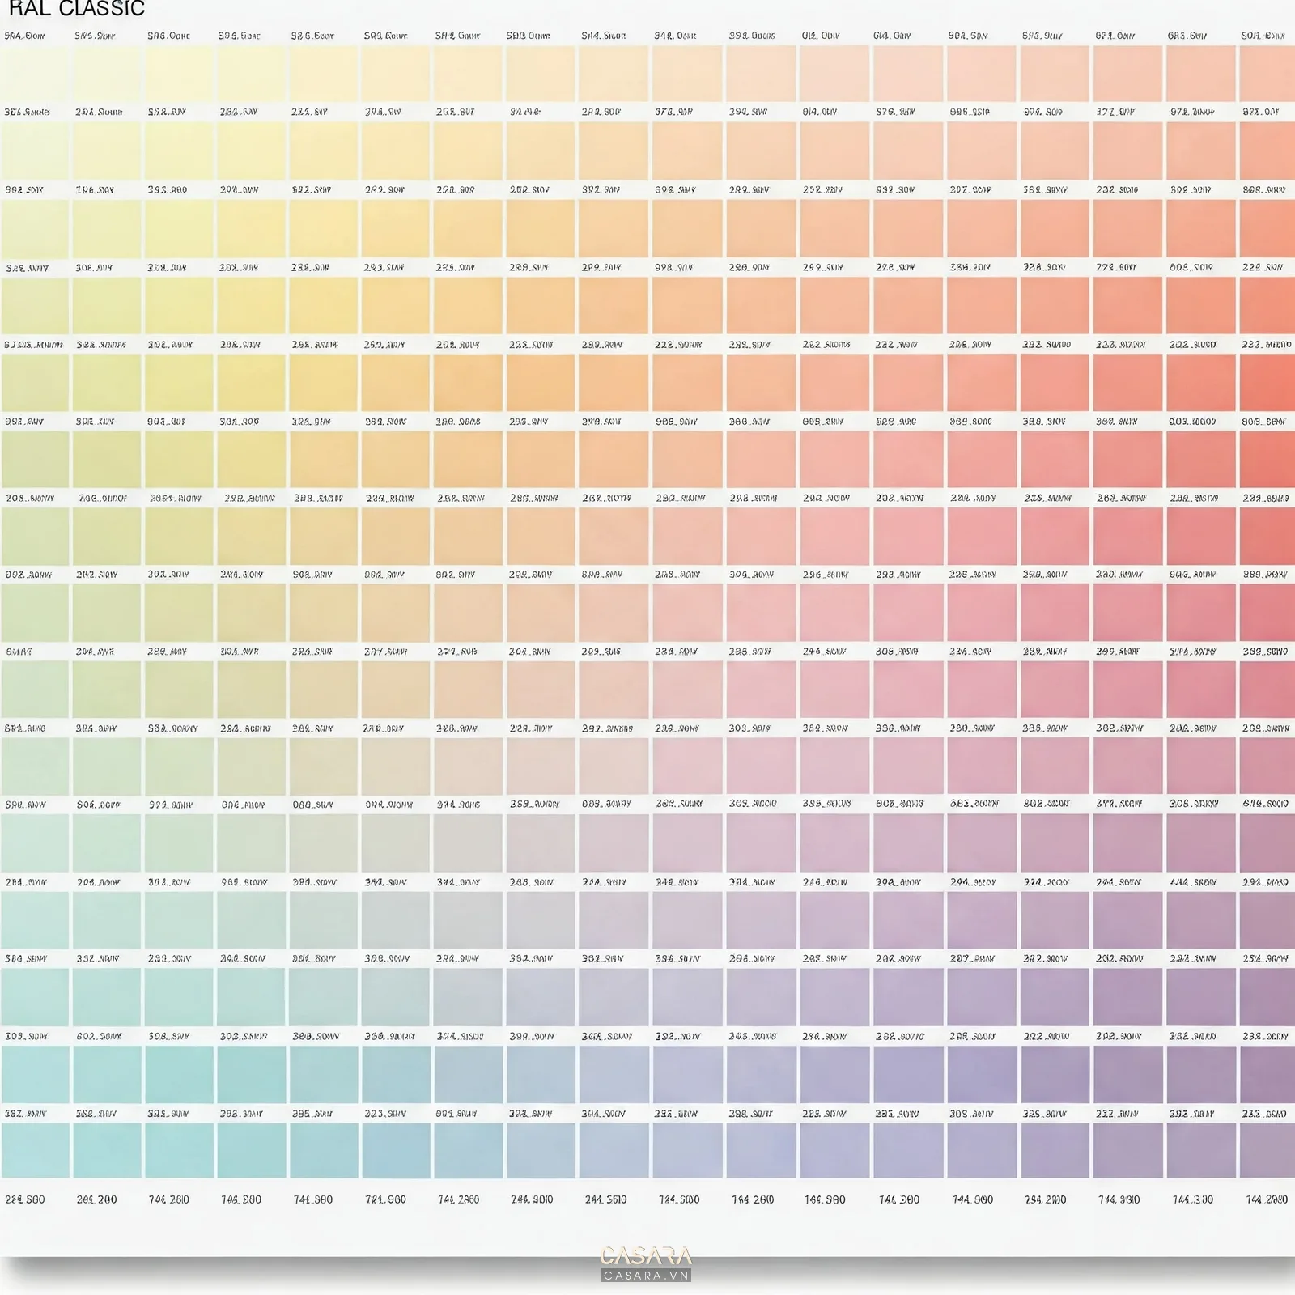The image size is (1295, 1295).
Task: Click the bottom code label 201 200
Action: tap(97, 1199)
